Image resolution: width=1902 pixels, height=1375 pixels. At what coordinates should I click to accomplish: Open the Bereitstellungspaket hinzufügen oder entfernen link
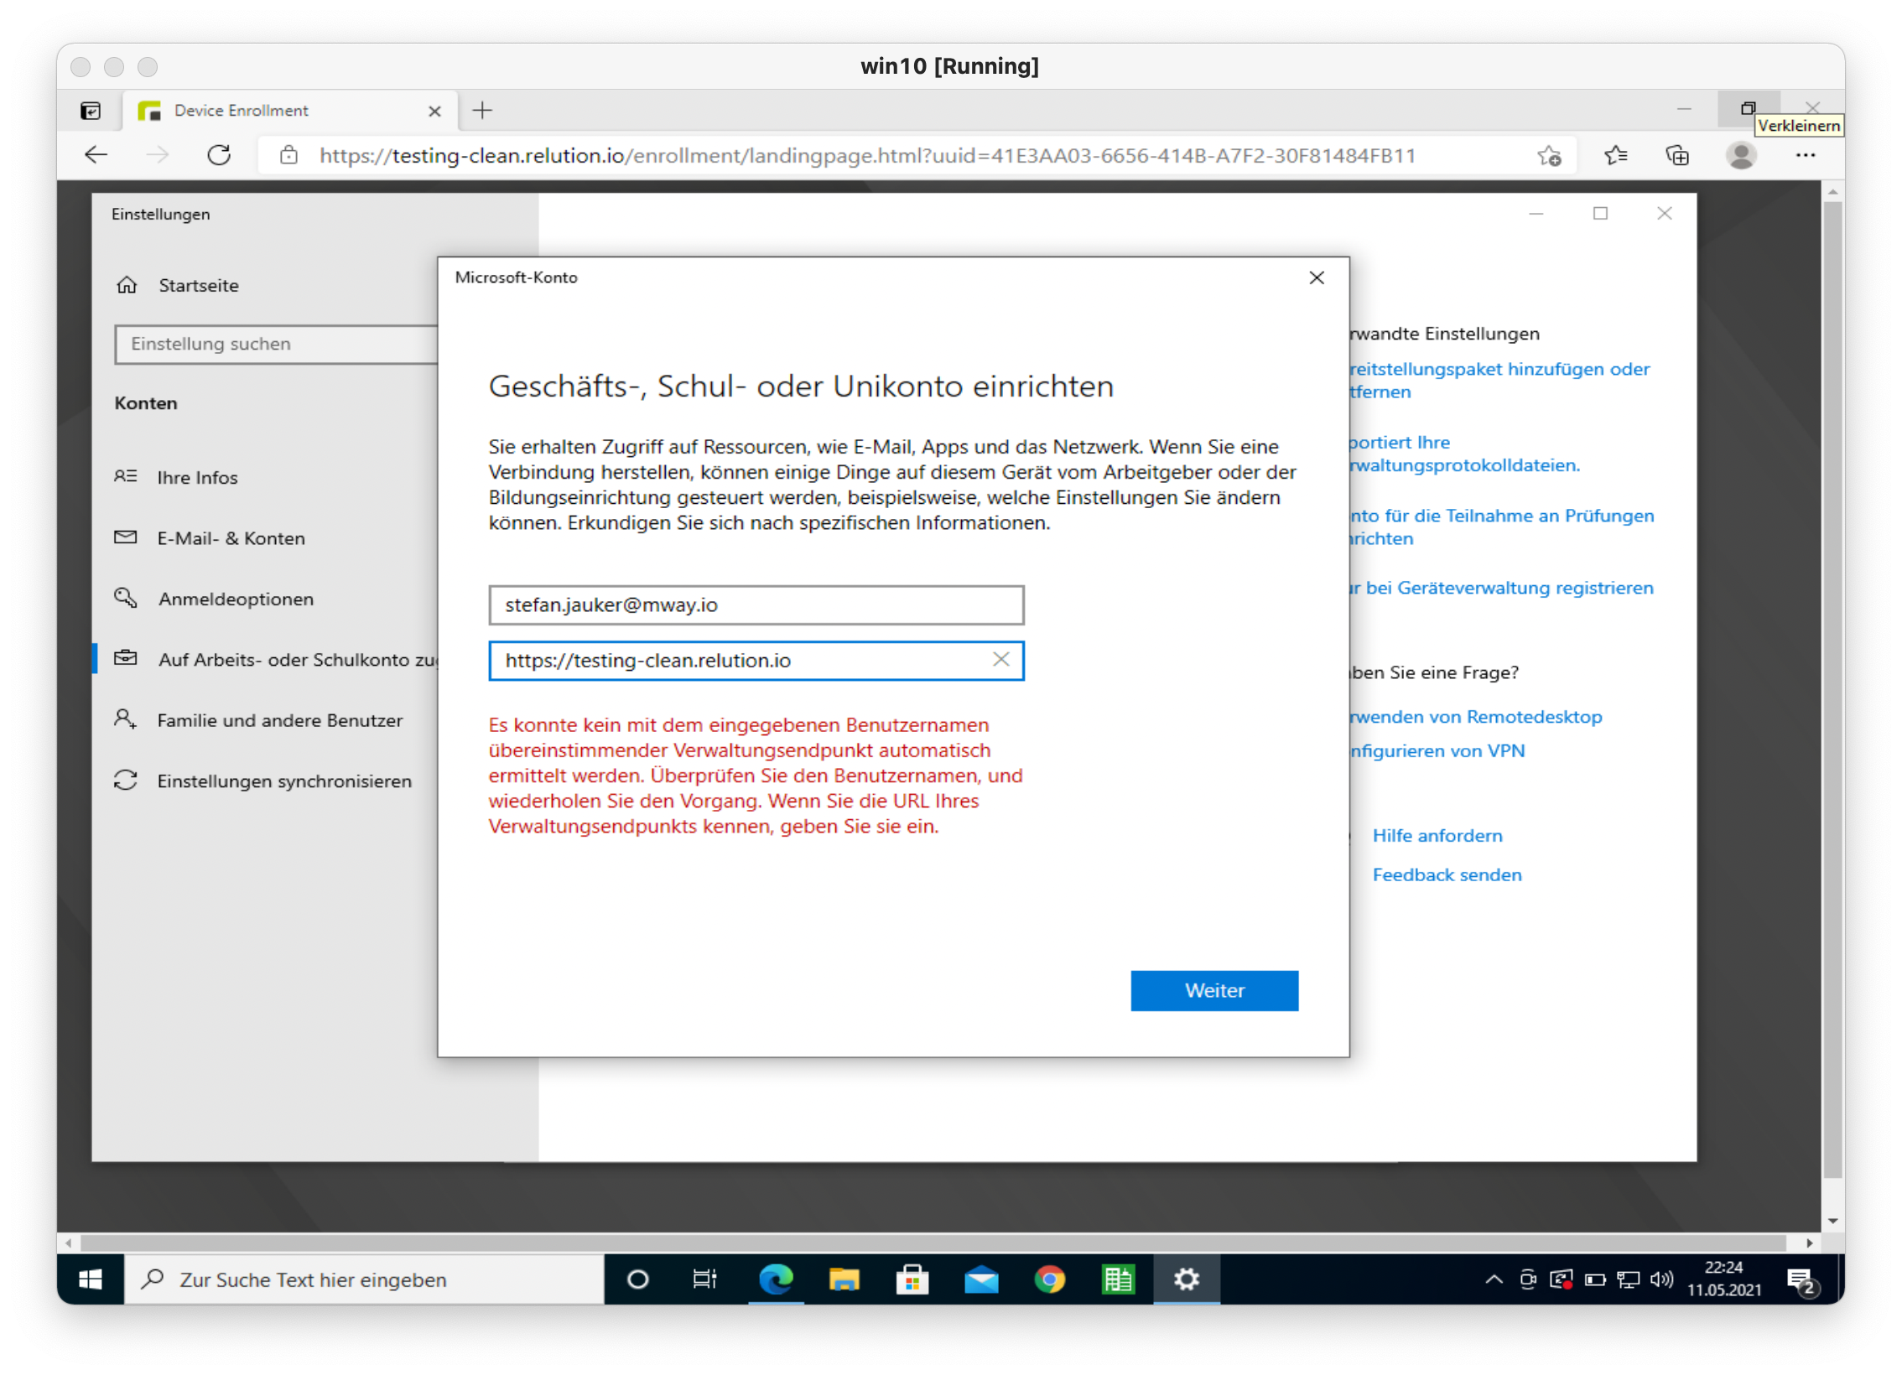coord(1499,380)
